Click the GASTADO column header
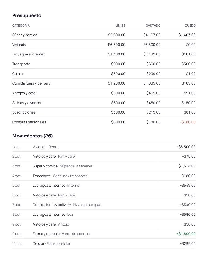Image resolution: width=208 pixels, height=269 pixels. (x=153, y=26)
